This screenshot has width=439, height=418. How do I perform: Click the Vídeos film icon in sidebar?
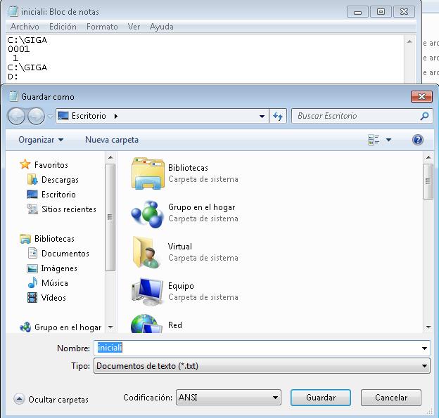click(32, 297)
